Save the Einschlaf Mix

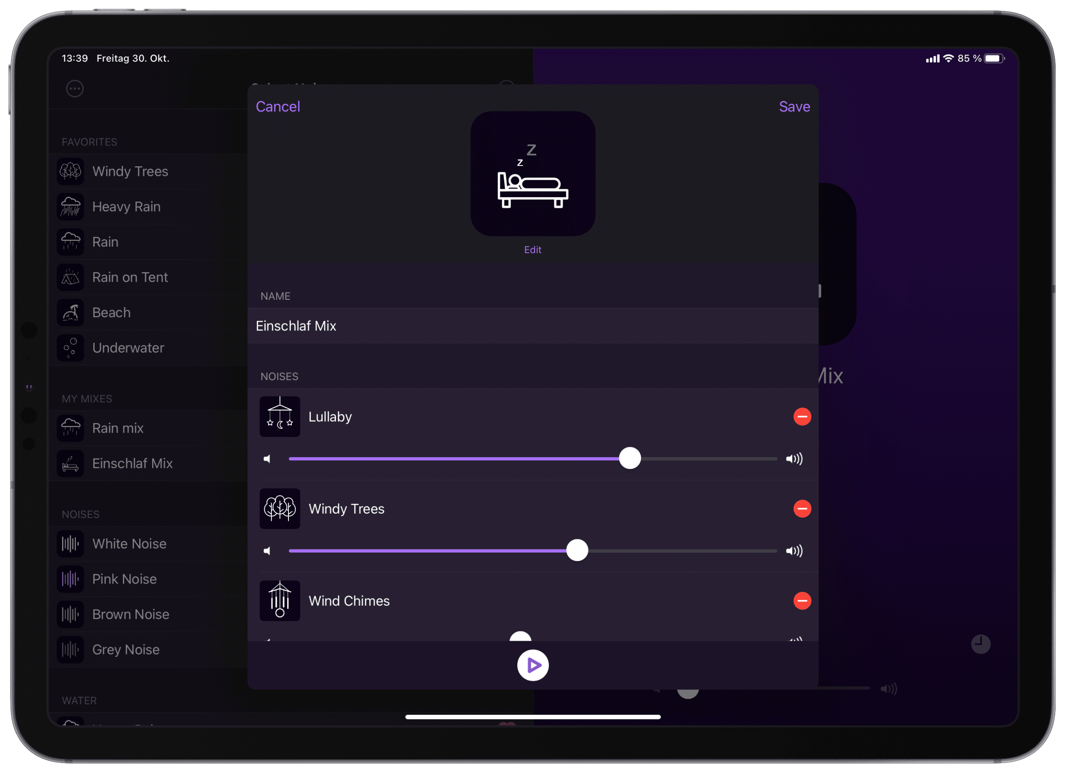tap(794, 105)
